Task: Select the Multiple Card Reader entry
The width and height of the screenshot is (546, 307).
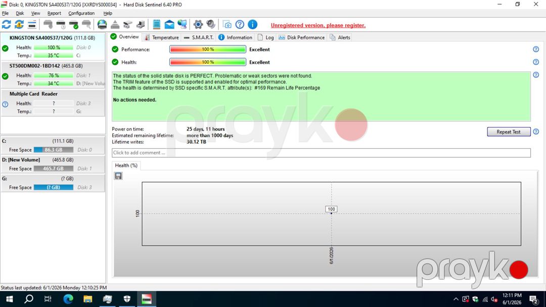Action: coord(53,103)
